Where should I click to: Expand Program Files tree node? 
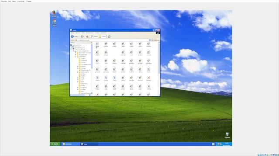(x=75, y=55)
